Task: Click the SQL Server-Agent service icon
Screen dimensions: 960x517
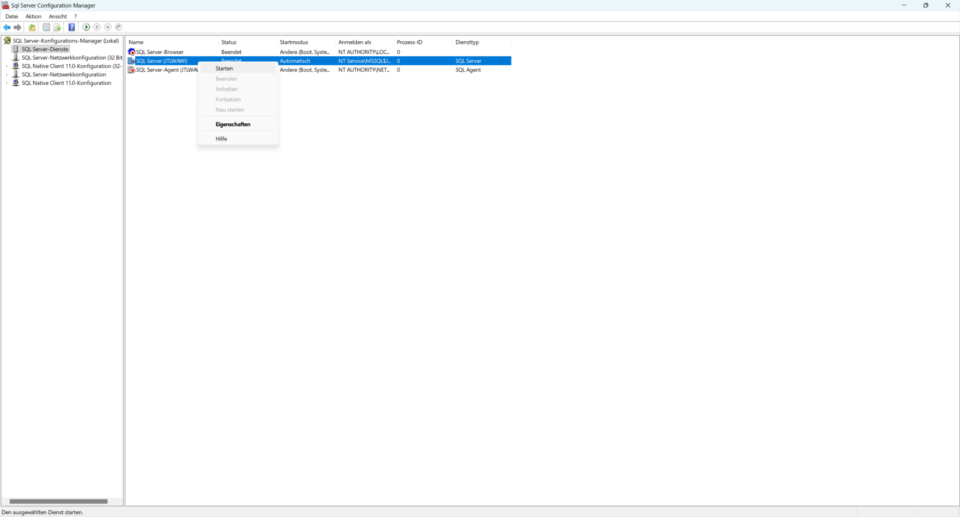Action: pyautogui.click(x=131, y=70)
